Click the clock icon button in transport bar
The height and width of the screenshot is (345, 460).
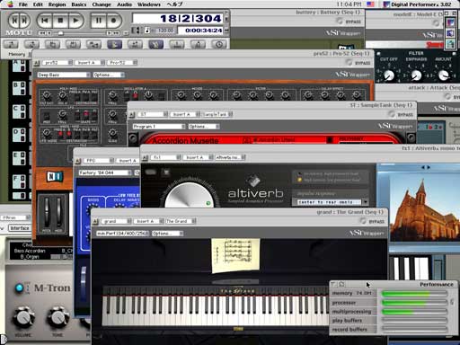[x=219, y=45]
